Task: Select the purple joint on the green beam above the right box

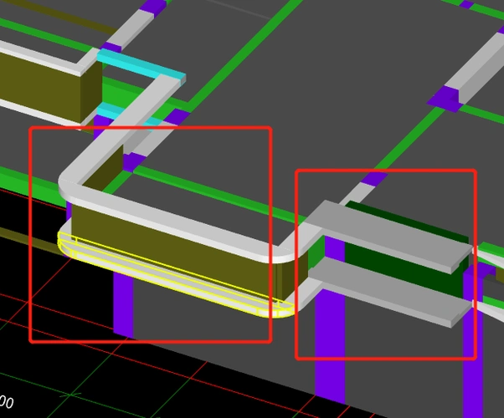Action: point(374,178)
